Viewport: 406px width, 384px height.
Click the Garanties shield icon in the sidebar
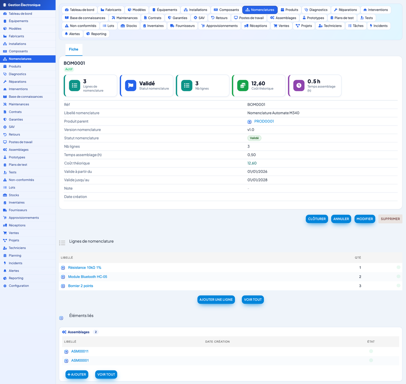[5, 119]
